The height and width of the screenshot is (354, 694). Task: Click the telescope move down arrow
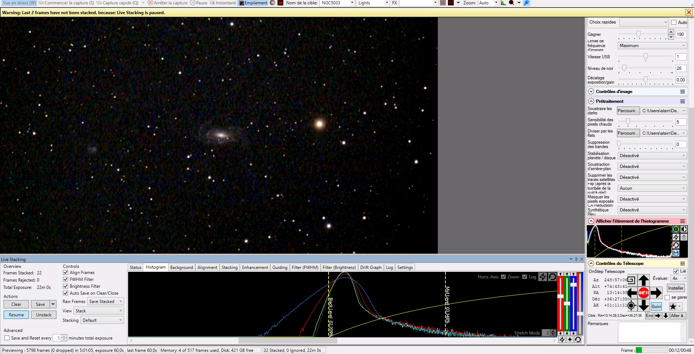tap(643, 305)
